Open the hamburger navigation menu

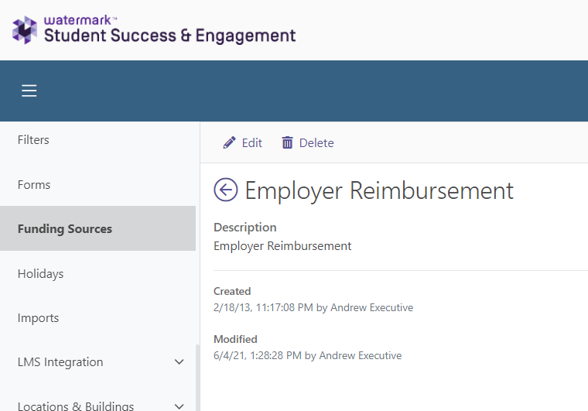coord(29,91)
